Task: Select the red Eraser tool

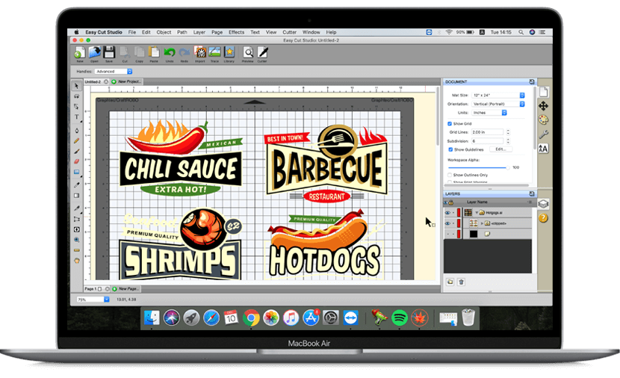Action: point(77,161)
